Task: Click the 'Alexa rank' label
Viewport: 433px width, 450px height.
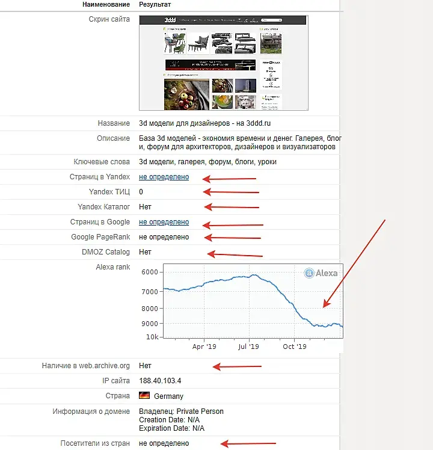Action: click(113, 267)
